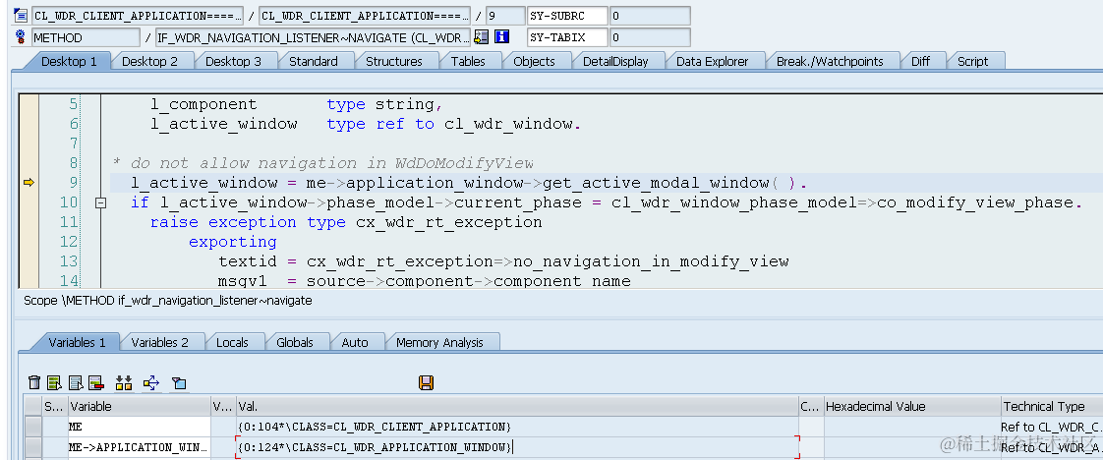Open the Memory Analysis tab
This screenshot has width=1103, height=460.
439,342
